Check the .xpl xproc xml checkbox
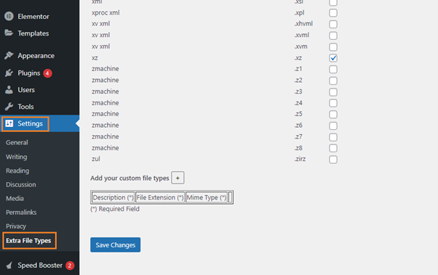 click(x=333, y=13)
